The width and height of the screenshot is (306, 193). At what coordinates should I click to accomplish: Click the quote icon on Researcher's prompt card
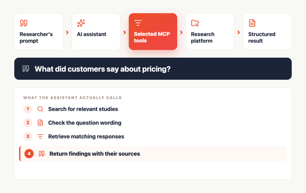point(24,23)
